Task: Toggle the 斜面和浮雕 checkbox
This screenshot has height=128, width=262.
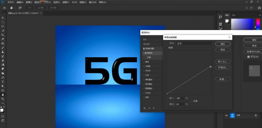Action: 144,49
